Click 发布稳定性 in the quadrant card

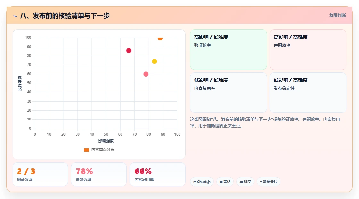coord(284,88)
